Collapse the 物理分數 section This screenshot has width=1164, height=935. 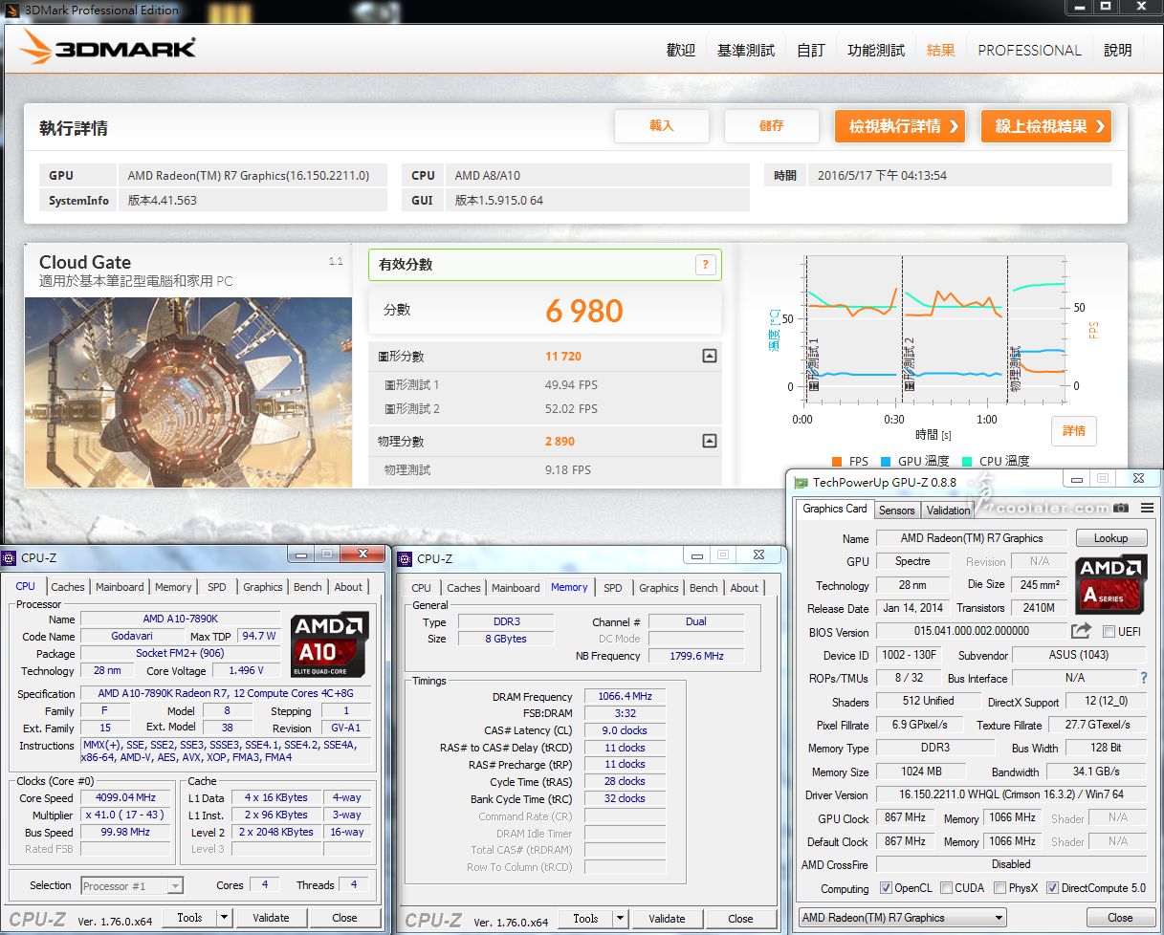(709, 442)
